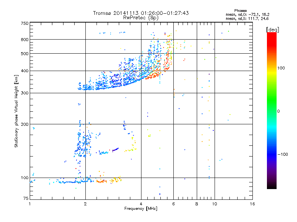Click the 'Stationary phase Virtual Height [km]' axis label
Image resolution: width=297 pixels, height=222 pixels.
point(16,111)
